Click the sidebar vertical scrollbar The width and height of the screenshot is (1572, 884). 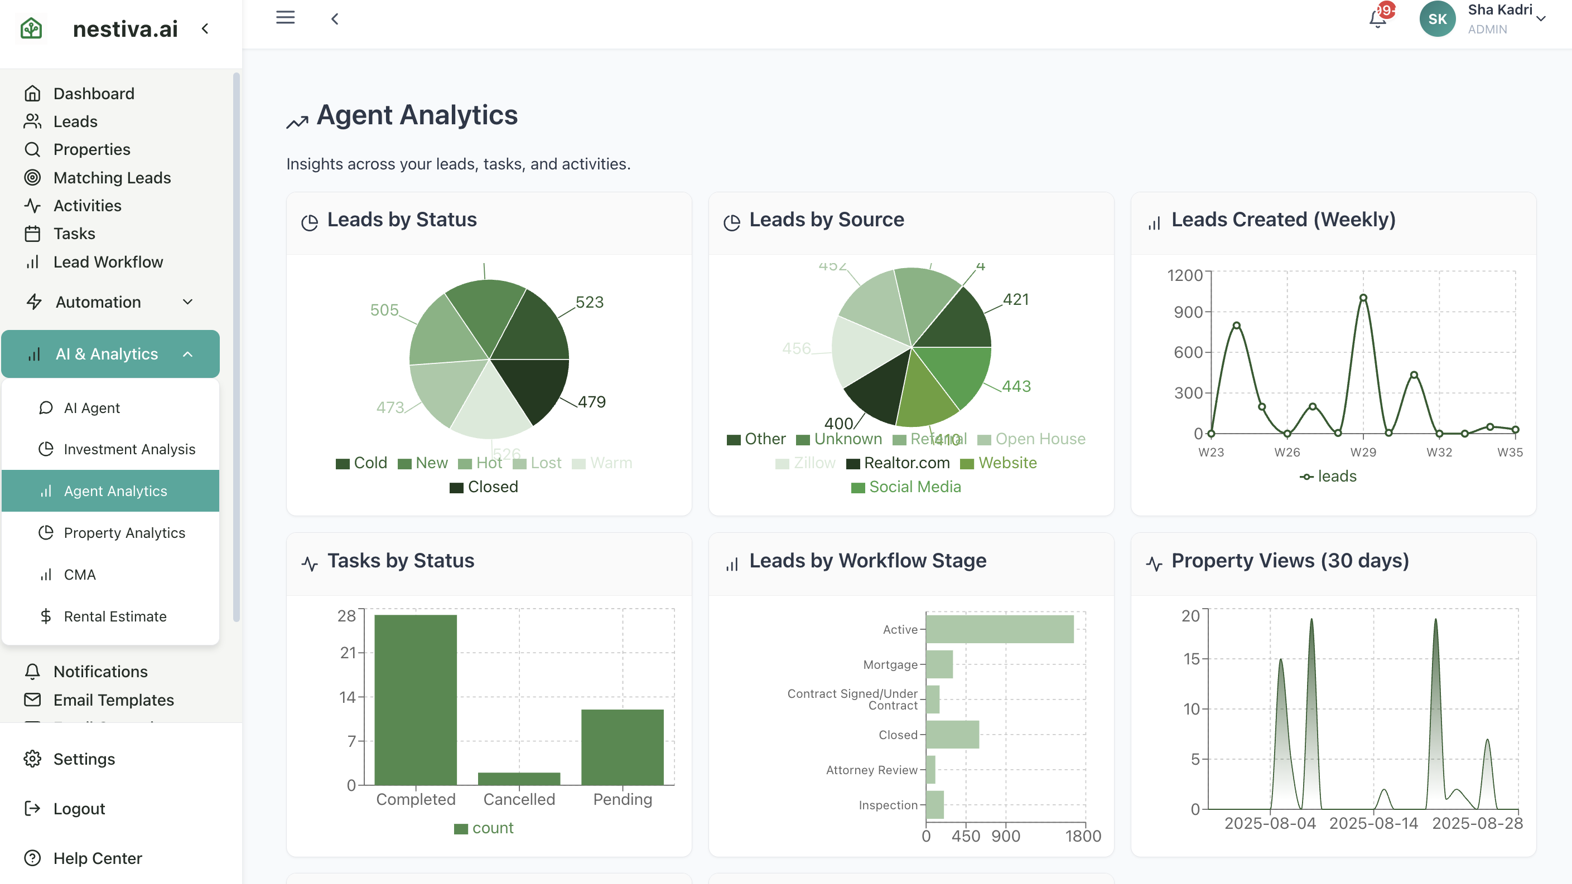click(x=236, y=347)
